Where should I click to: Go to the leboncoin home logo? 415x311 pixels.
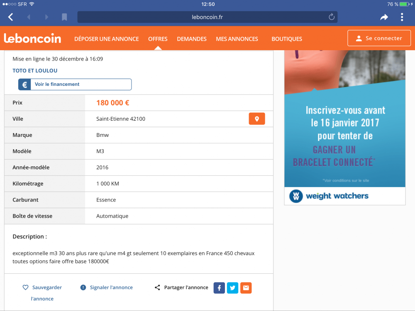[x=32, y=38]
